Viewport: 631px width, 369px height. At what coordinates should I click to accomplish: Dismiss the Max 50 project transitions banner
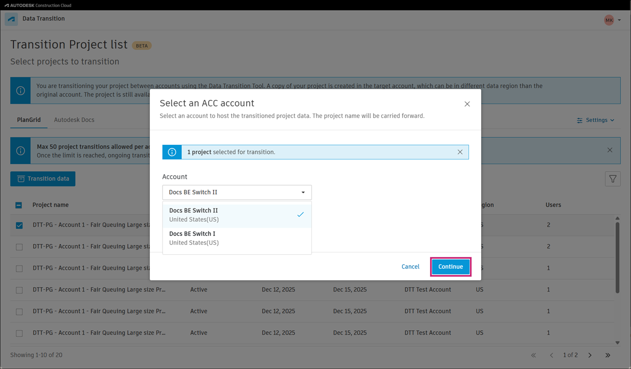(x=610, y=150)
